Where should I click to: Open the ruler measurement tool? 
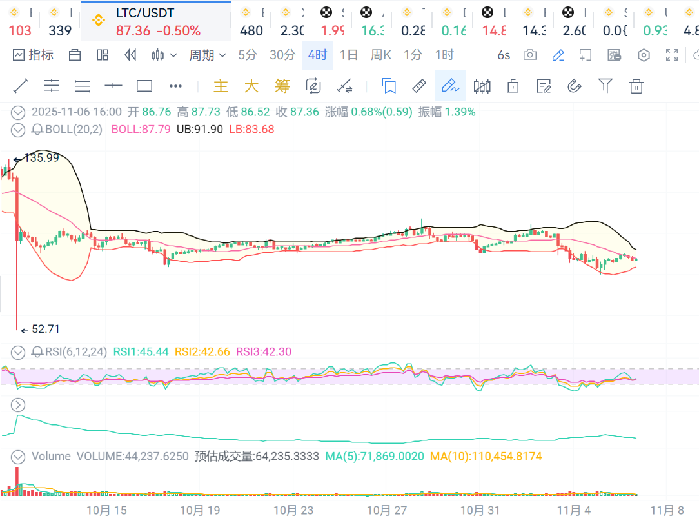(419, 86)
